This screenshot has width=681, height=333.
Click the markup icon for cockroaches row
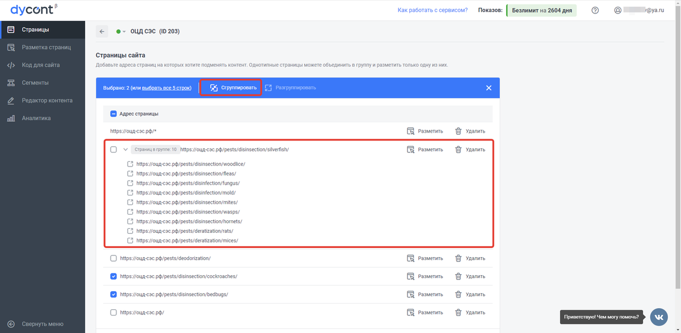[411, 276]
